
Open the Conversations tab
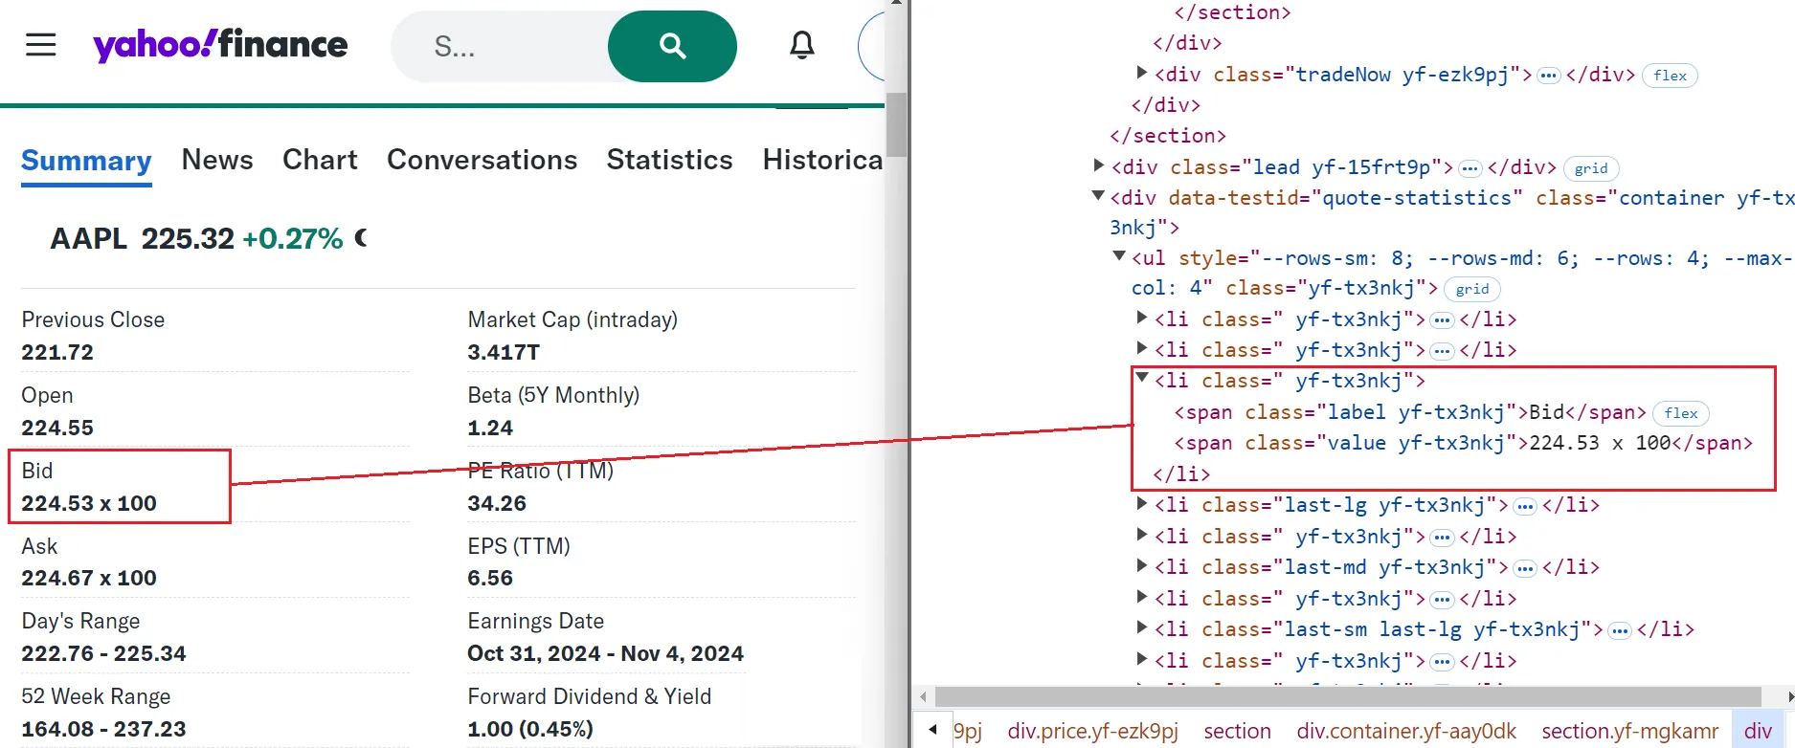pos(482,160)
